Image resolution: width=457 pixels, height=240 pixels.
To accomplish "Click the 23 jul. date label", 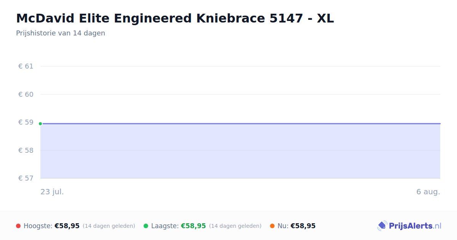I will tap(52, 192).
